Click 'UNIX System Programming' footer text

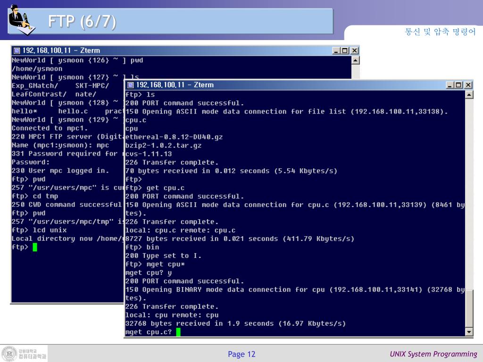(433, 354)
